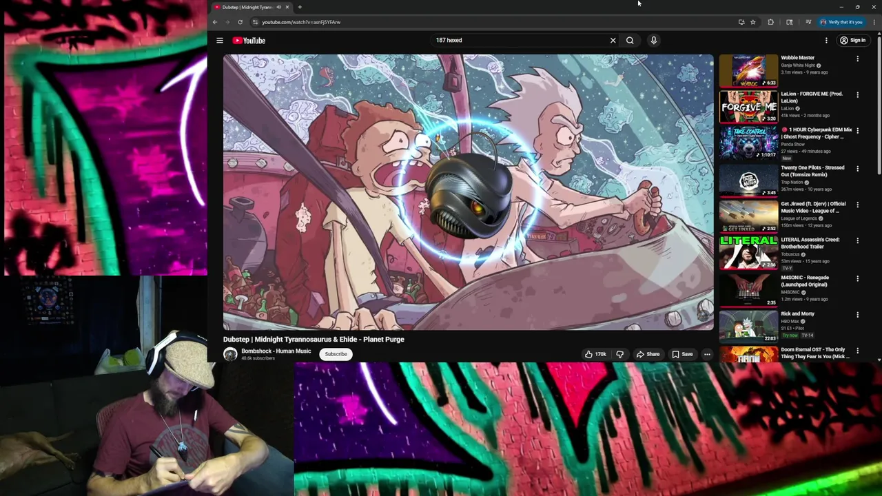The width and height of the screenshot is (882, 496).
Task: Bookmark this page with the star icon
Action: click(752, 22)
